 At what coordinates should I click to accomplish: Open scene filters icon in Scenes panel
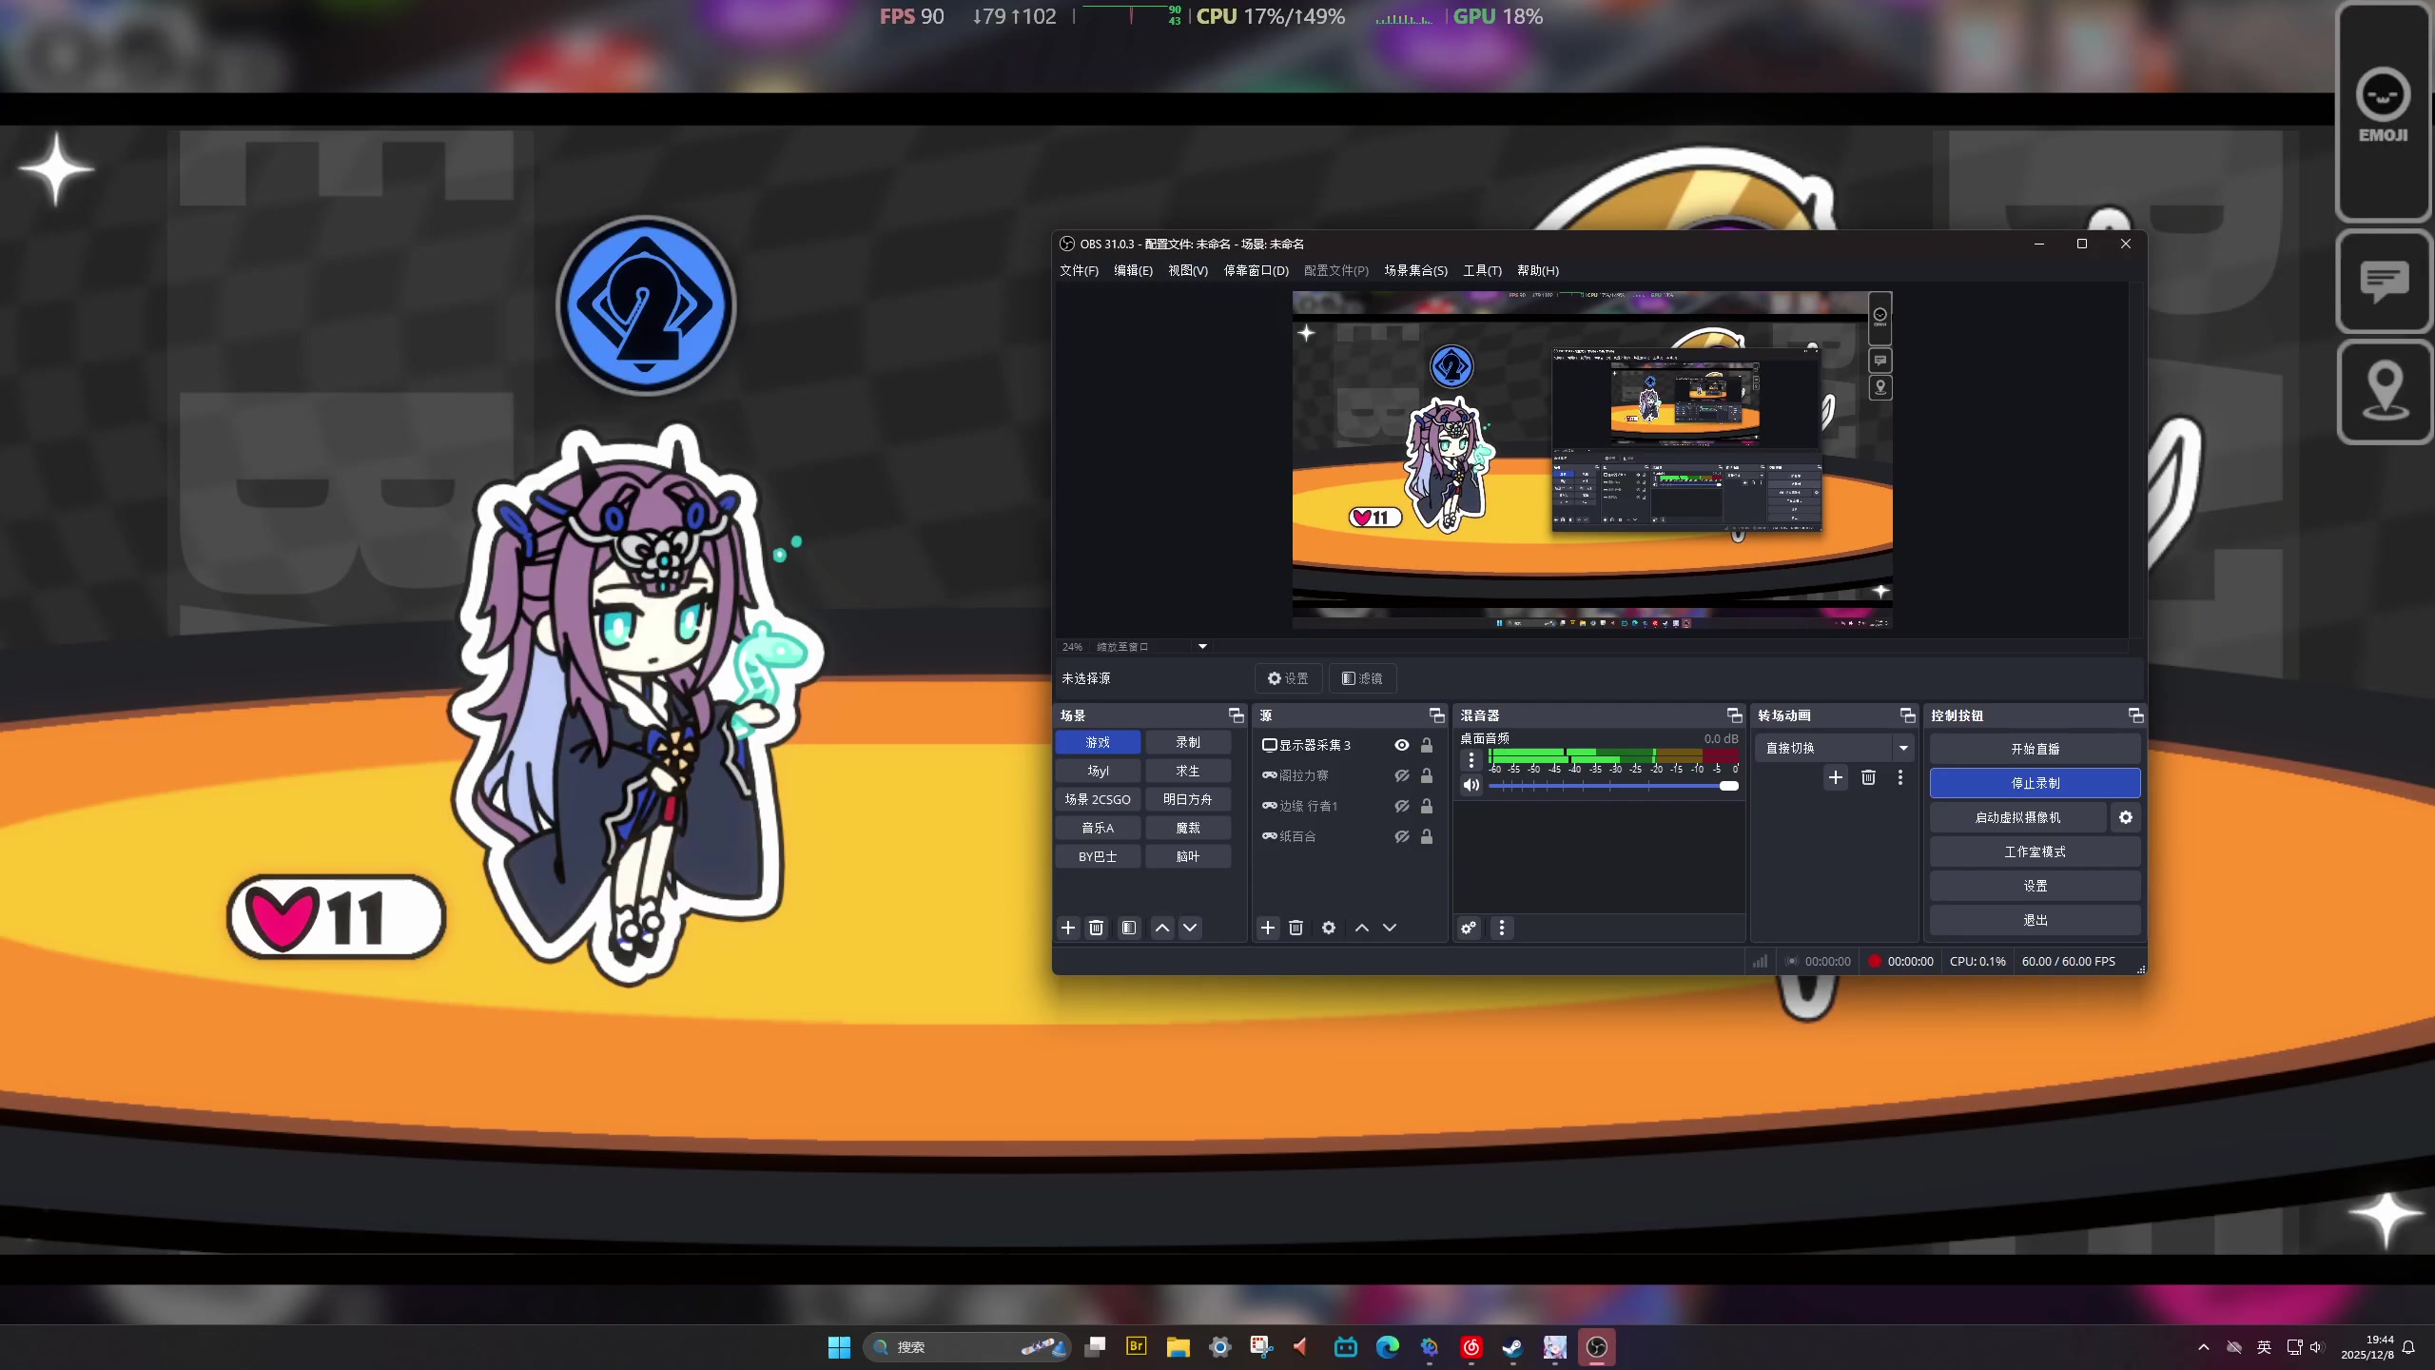(1129, 928)
